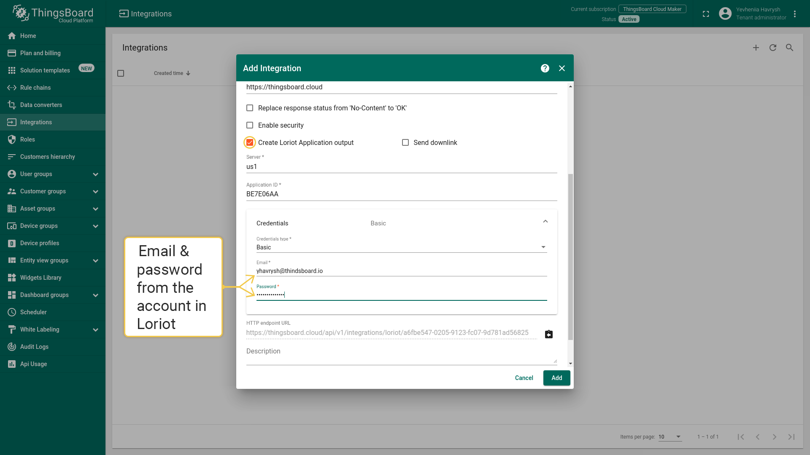Click the Audit Logs icon
This screenshot has height=455, width=810.
12,347
